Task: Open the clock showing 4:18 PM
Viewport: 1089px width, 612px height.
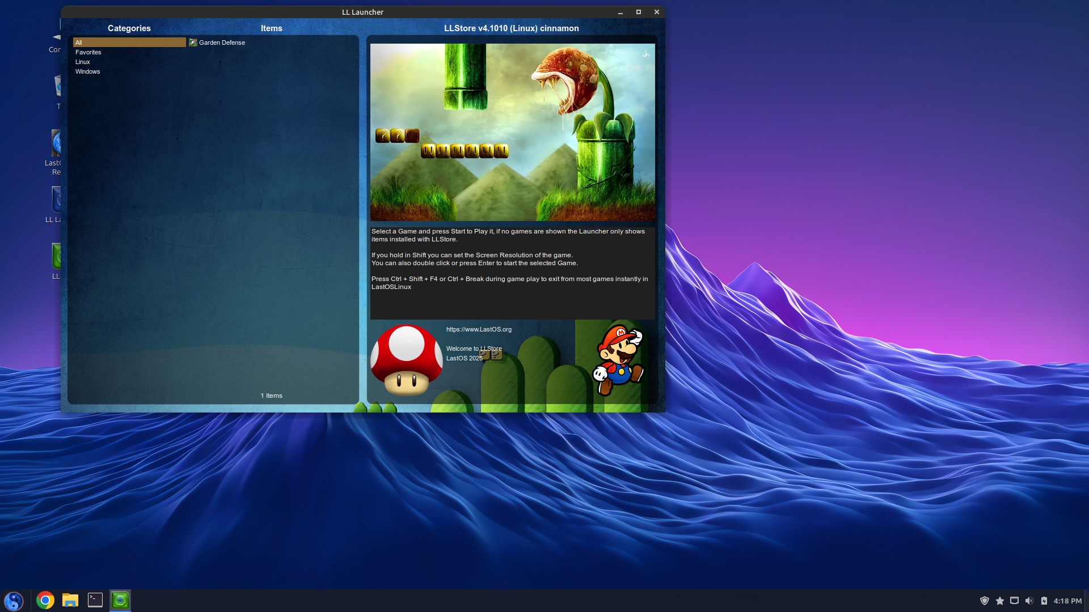Action: click(1067, 601)
